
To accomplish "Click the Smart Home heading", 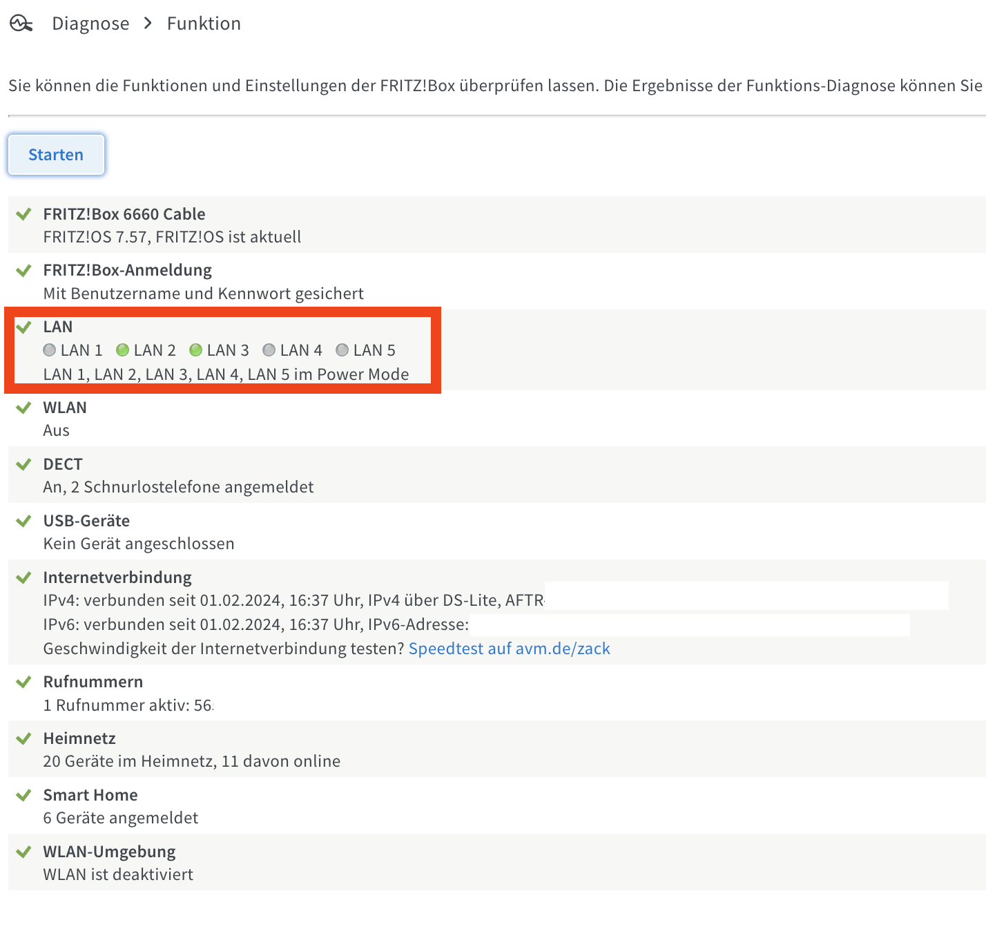I will click(x=90, y=795).
